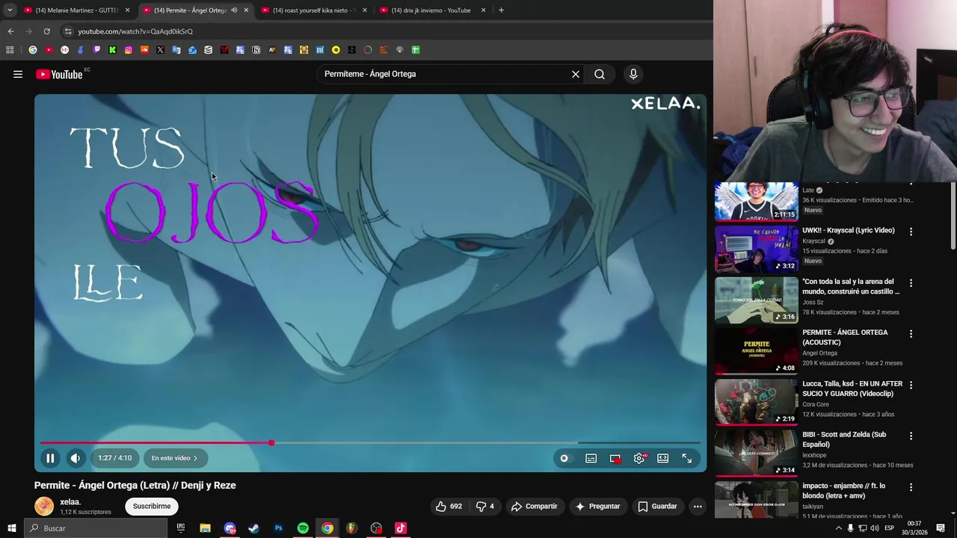The width and height of the screenshot is (957, 538).
Task: Open options for 'impacto - enjambre' video
Action: (911, 487)
